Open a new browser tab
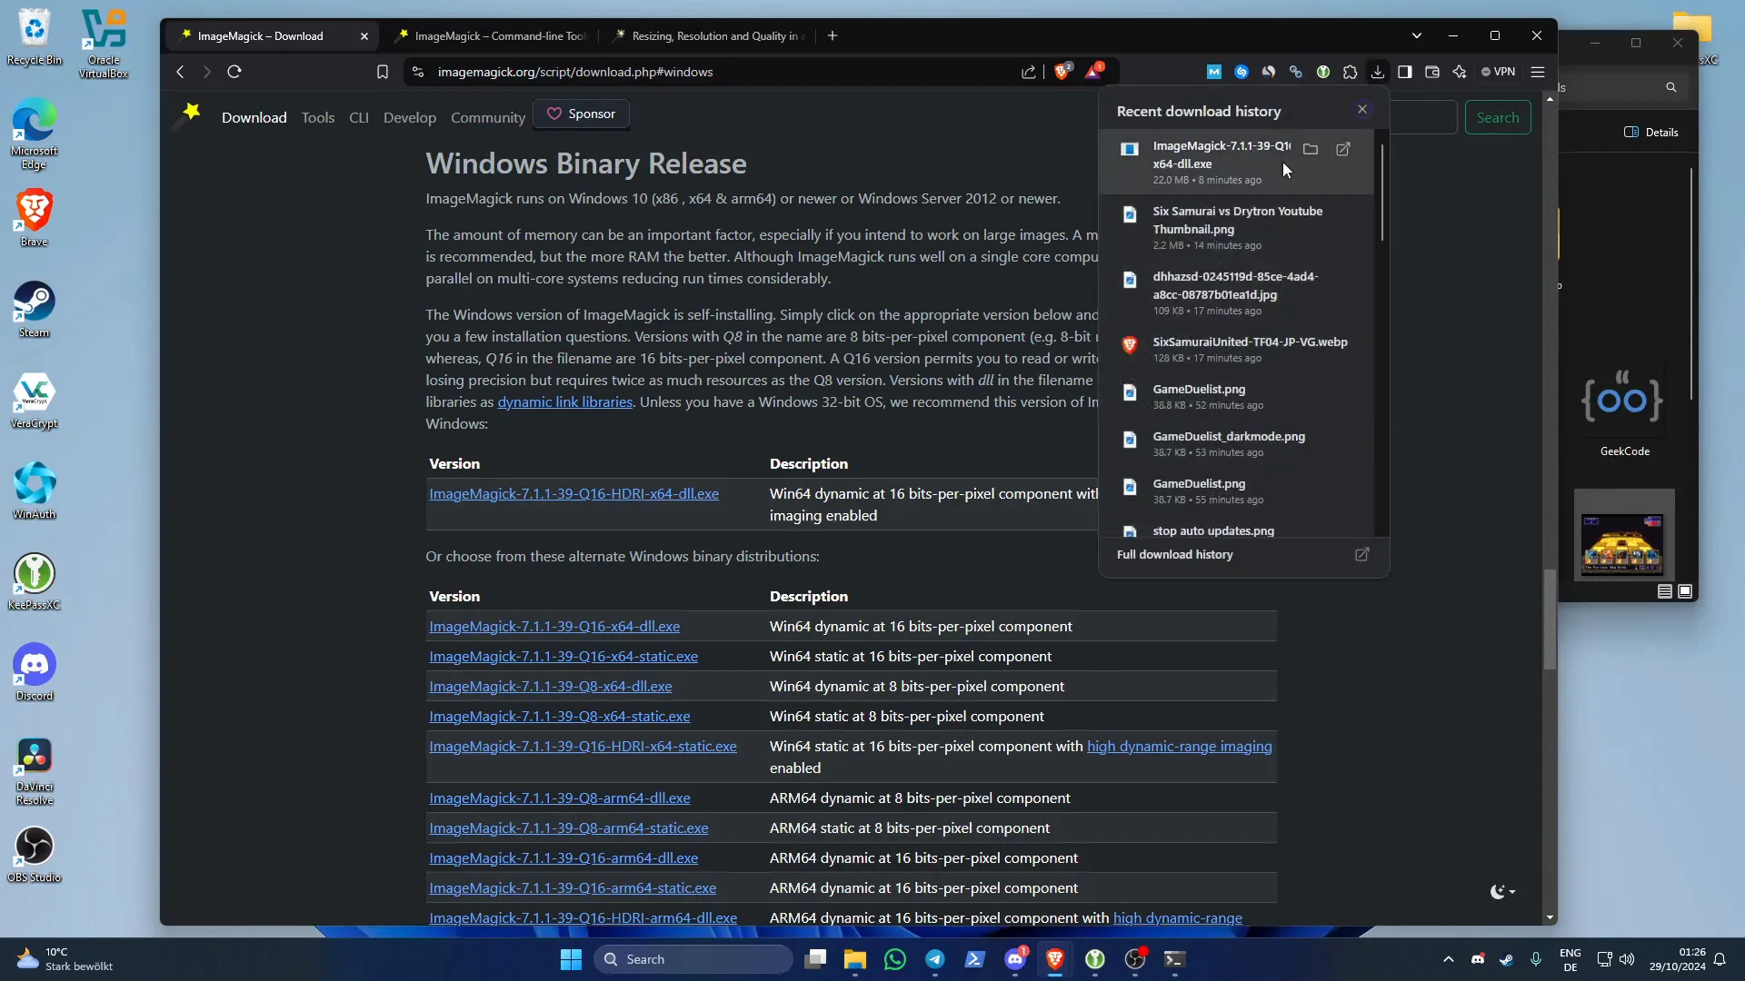Screen dimensions: 1745x981 click(x=833, y=36)
